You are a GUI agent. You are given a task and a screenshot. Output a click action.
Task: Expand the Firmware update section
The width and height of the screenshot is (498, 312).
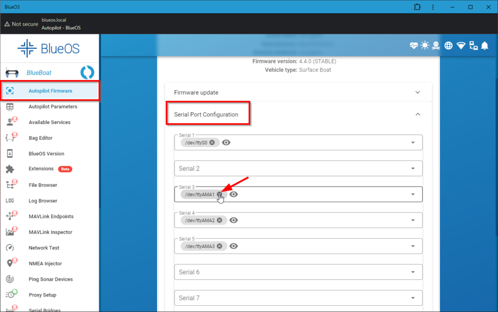click(x=417, y=91)
